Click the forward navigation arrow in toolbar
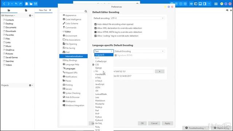 (8, 4)
